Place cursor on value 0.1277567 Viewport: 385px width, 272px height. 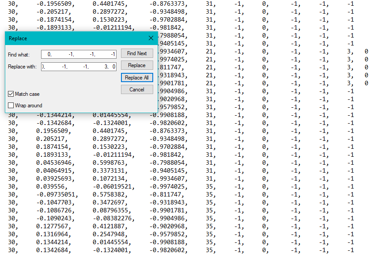coord(53,227)
